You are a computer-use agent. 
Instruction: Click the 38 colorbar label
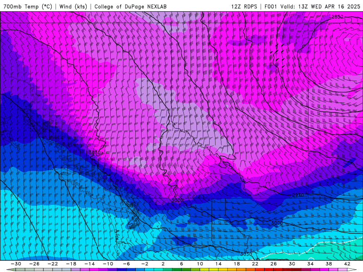point(329,264)
